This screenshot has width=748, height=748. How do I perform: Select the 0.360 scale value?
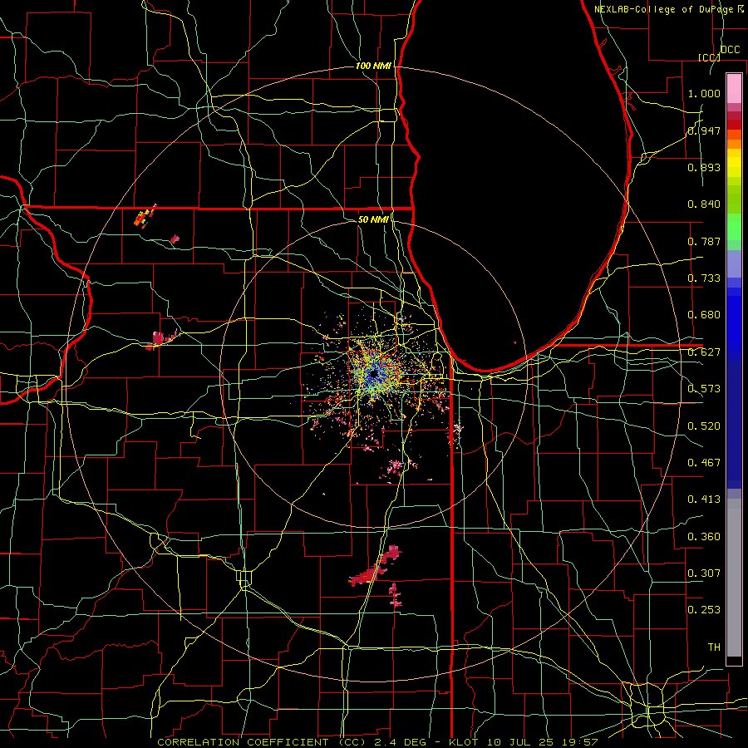[x=704, y=537]
